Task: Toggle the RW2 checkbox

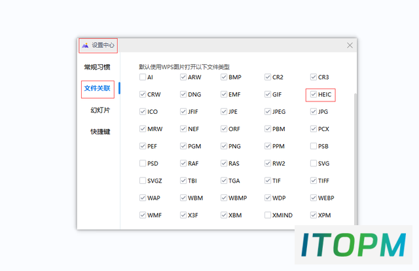Action: coord(268,163)
